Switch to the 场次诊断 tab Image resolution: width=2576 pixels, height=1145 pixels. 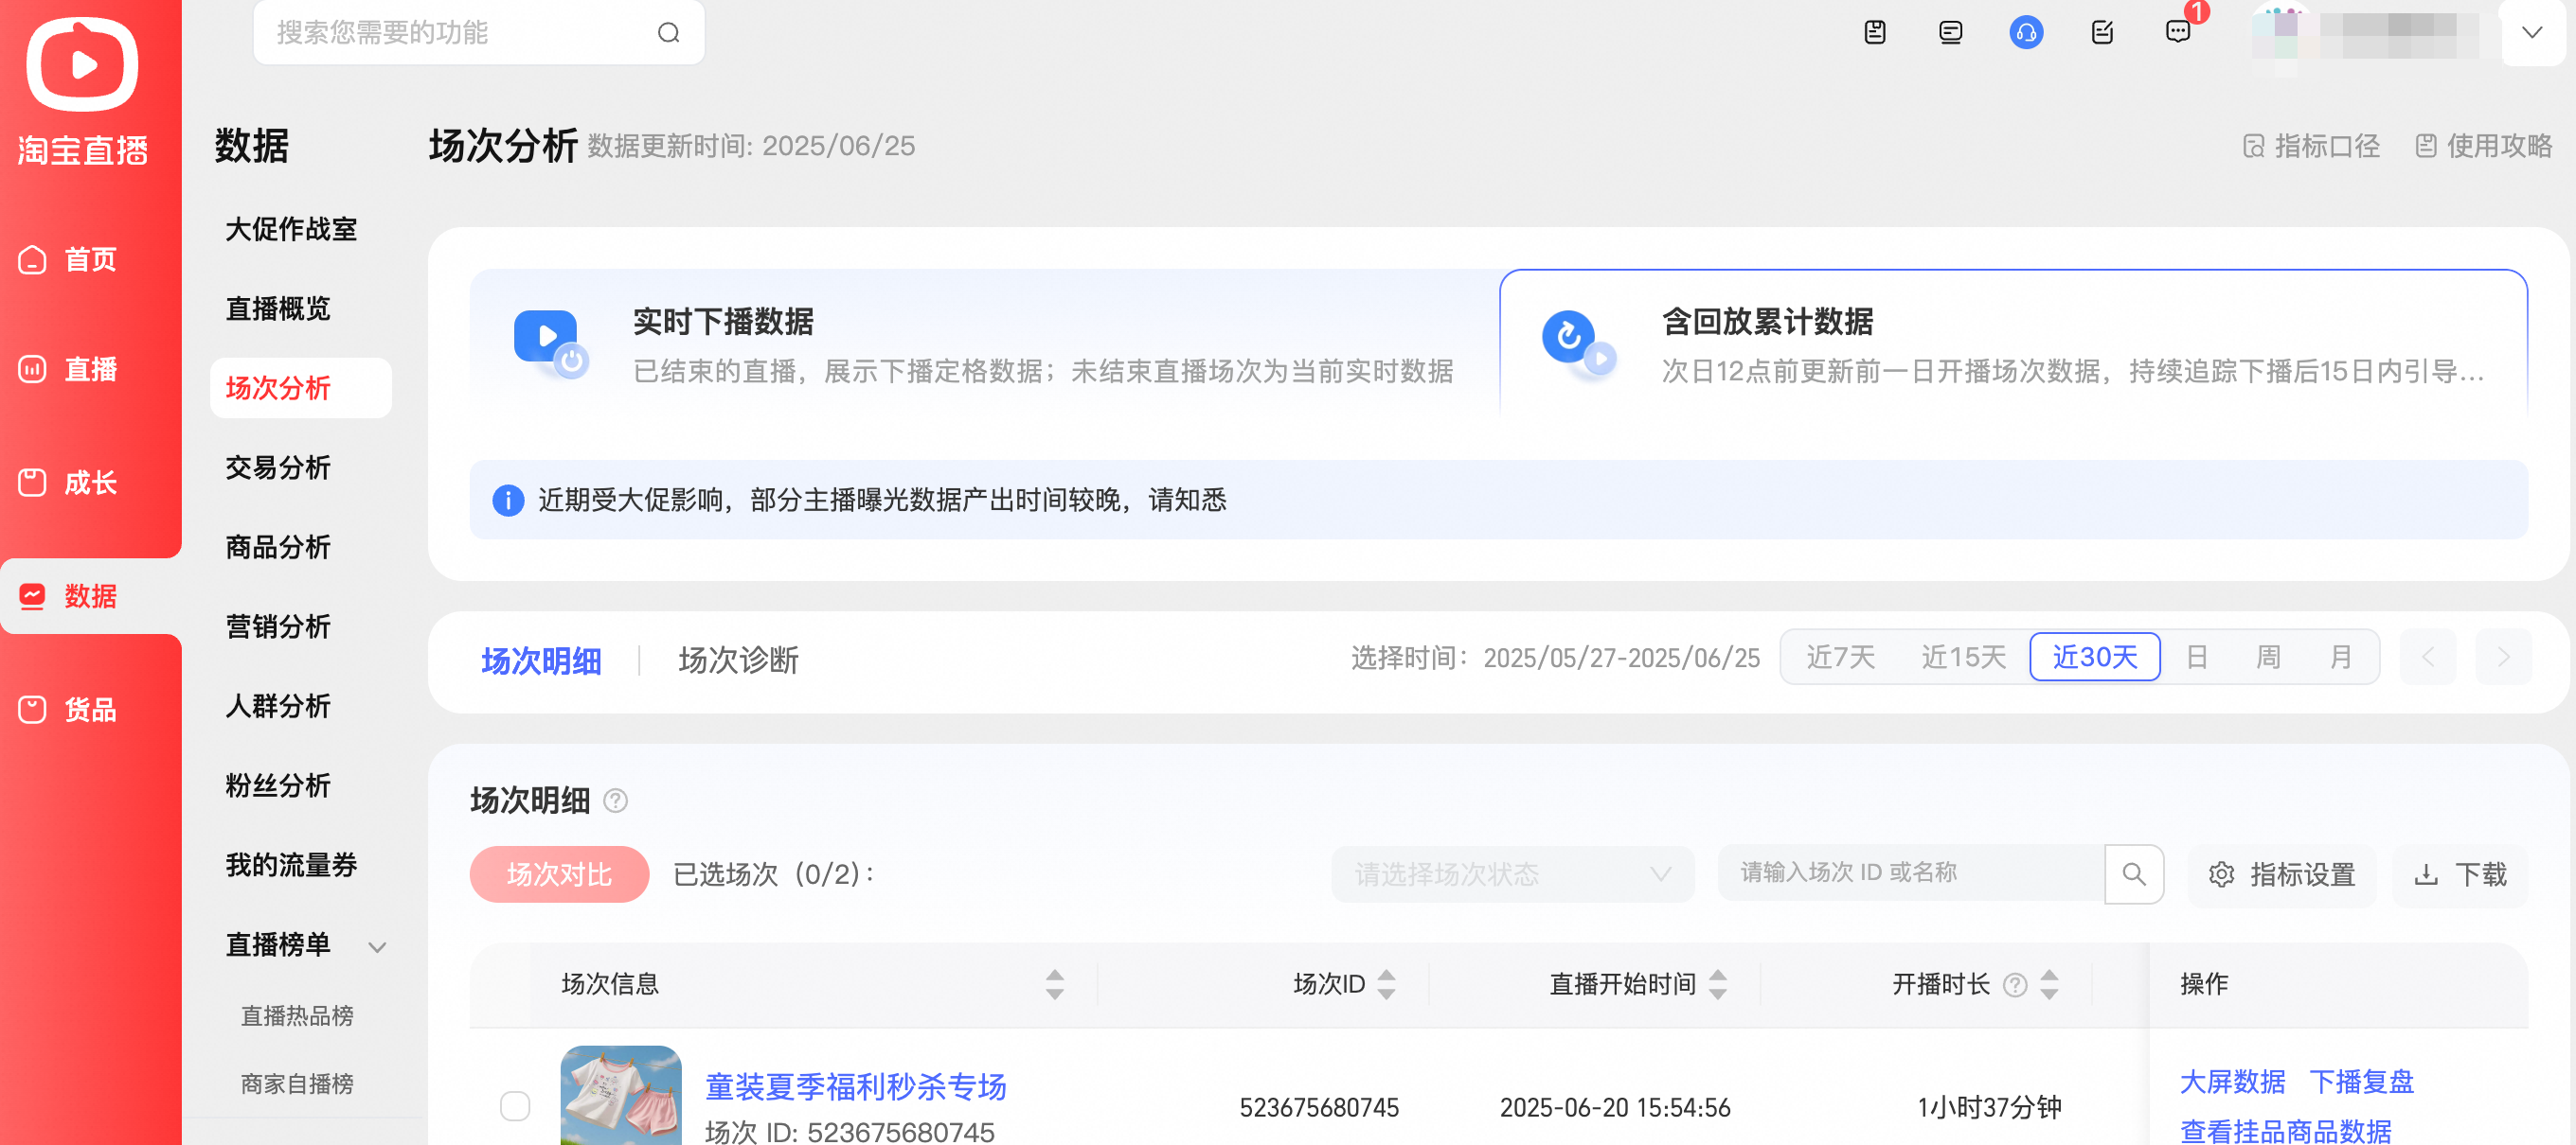pyautogui.click(x=738, y=661)
